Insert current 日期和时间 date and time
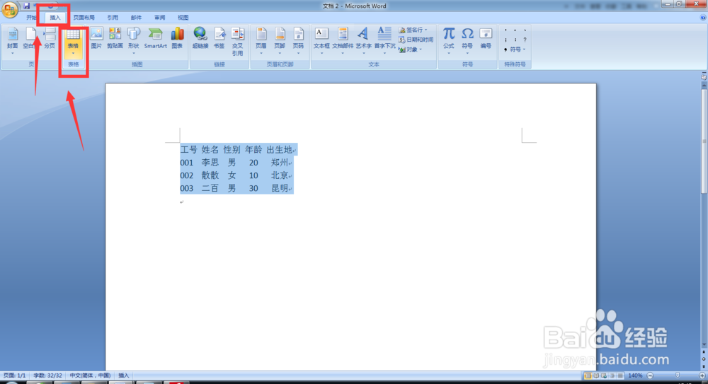This screenshot has height=384, width=708. coord(416,40)
